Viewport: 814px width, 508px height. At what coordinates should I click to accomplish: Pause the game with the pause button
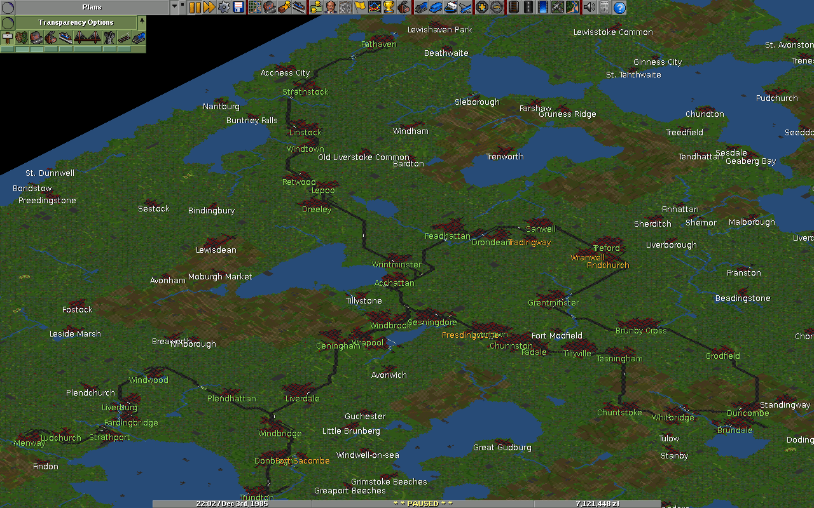click(195, 8)
